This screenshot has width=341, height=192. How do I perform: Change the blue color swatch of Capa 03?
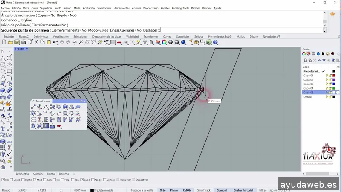click(334, 84)
